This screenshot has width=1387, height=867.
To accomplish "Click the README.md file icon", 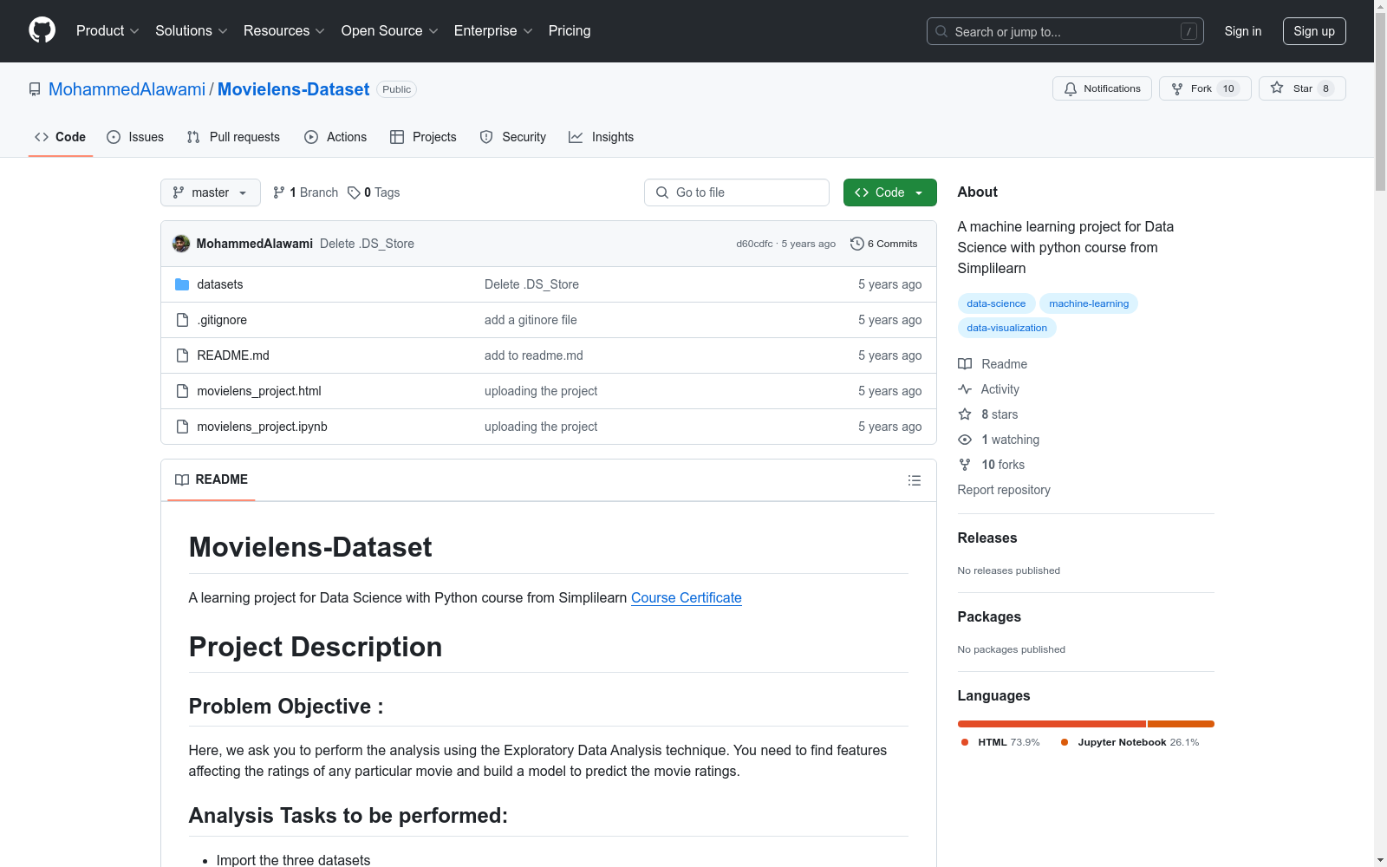I will tap(182, 355).
